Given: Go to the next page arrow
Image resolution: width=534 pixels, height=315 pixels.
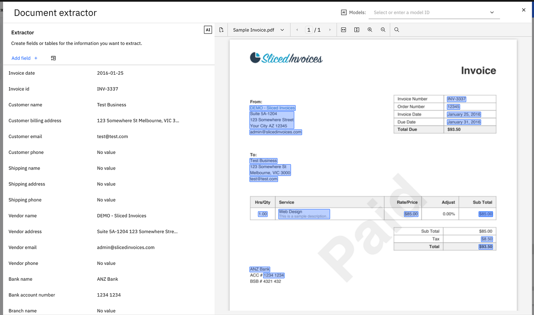Looking at the screenshot, I should [x=330, y=30].
